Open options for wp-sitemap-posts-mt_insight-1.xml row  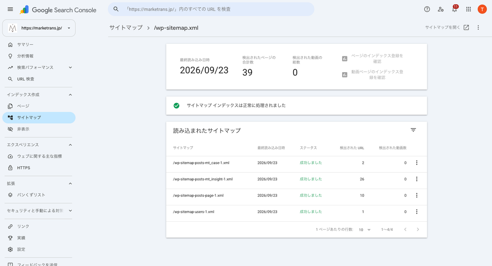point(417,179)
